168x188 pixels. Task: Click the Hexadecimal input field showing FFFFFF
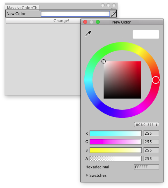pos(147,167)
